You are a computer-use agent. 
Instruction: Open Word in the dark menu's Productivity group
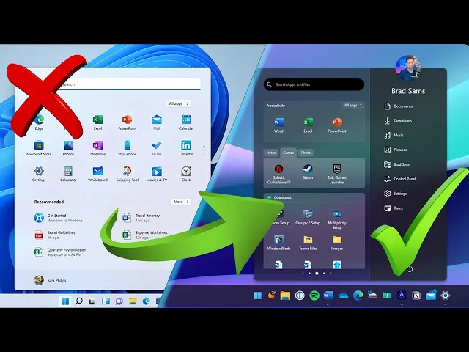point(278,125)
